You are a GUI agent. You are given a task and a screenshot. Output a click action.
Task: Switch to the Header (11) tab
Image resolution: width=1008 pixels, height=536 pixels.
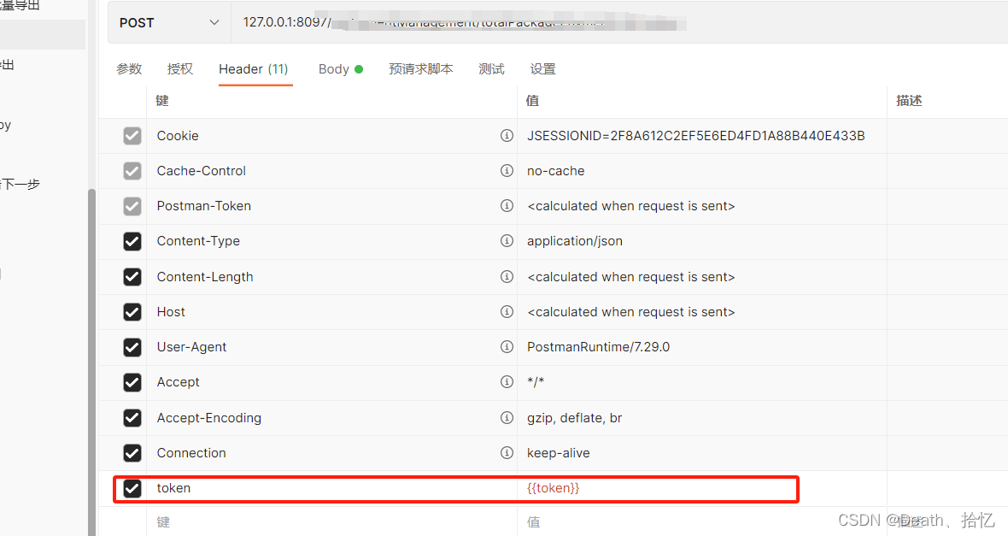pyautogui.click(x=254, y=69)
